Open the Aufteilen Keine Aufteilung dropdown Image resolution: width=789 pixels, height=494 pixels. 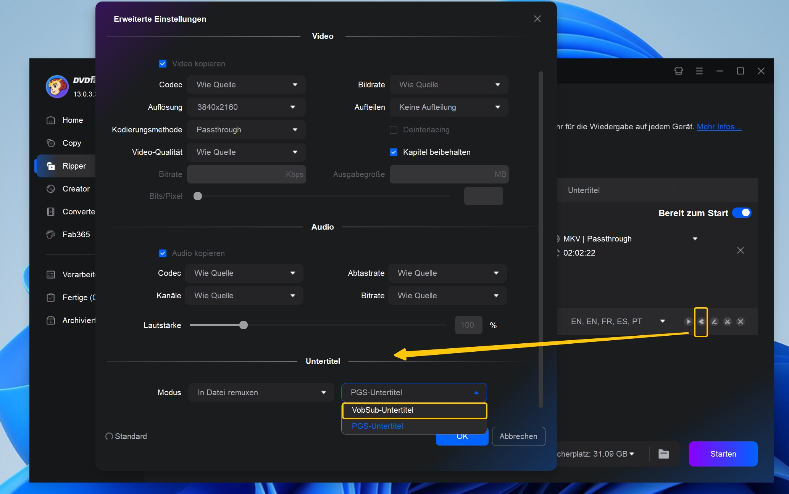point(449,107)
